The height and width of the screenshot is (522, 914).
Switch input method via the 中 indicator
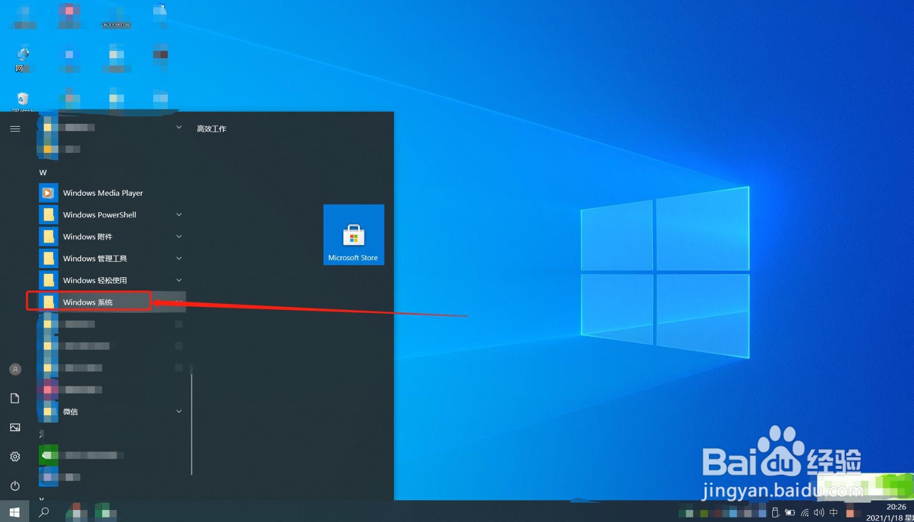(x=833, y=512)
